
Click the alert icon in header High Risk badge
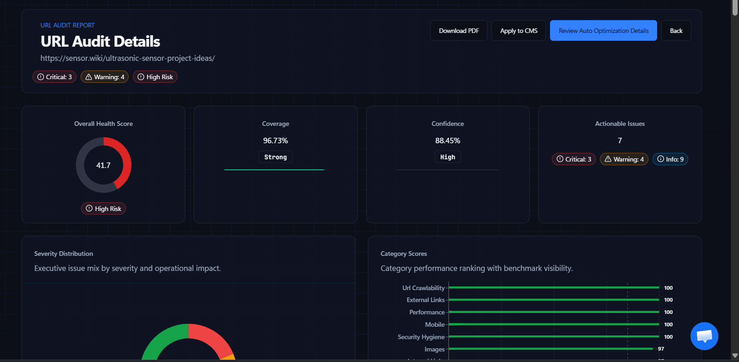141,77
